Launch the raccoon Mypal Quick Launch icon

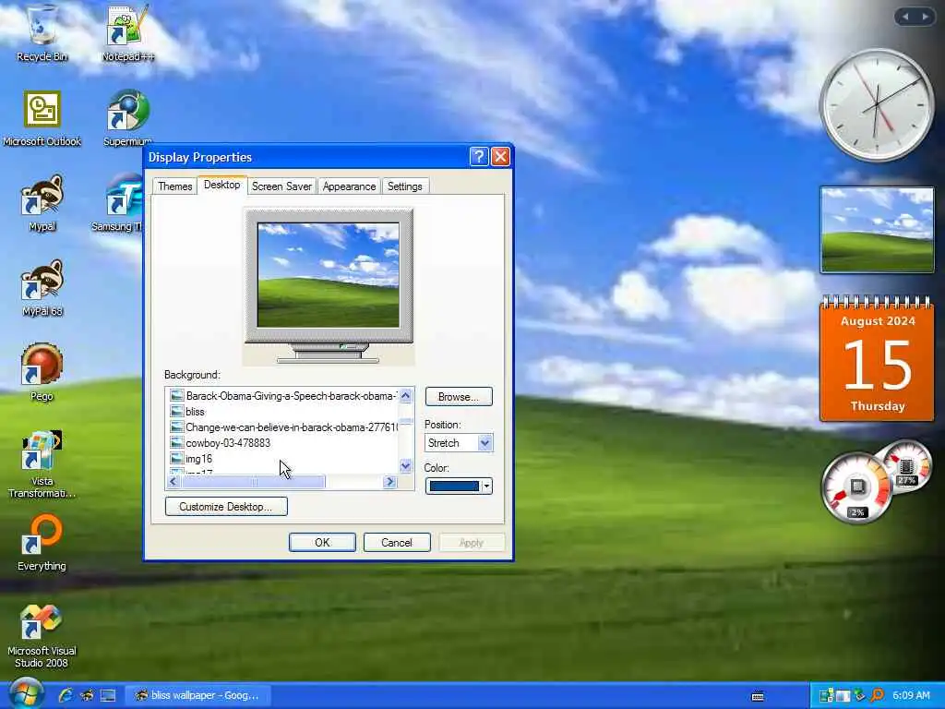click(87, 695)
